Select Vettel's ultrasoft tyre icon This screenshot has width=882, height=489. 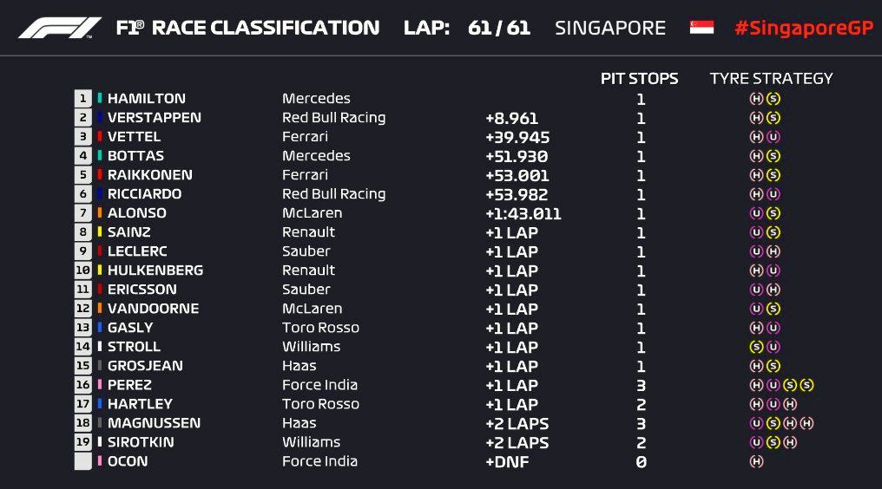(x=773, y=137)
